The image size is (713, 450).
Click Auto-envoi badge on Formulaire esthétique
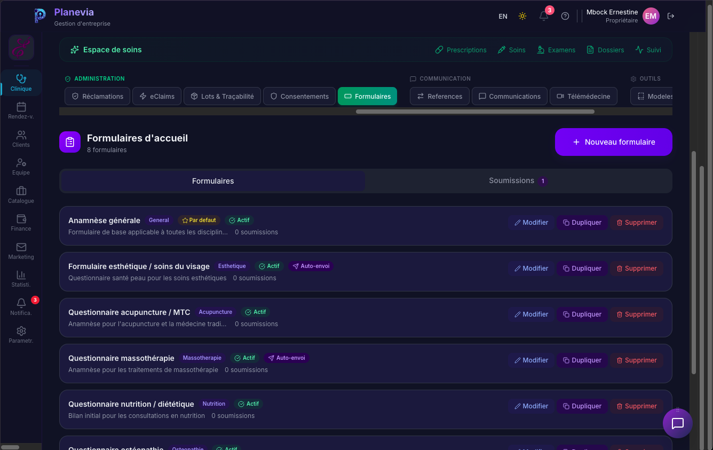(311, 266)
